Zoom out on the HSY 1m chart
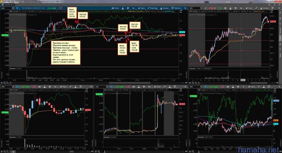 point(7,83)
